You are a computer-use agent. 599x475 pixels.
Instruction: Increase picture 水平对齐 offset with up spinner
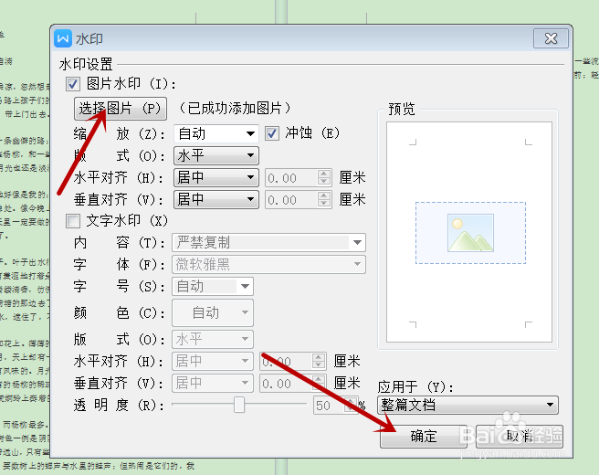(324, 174)
